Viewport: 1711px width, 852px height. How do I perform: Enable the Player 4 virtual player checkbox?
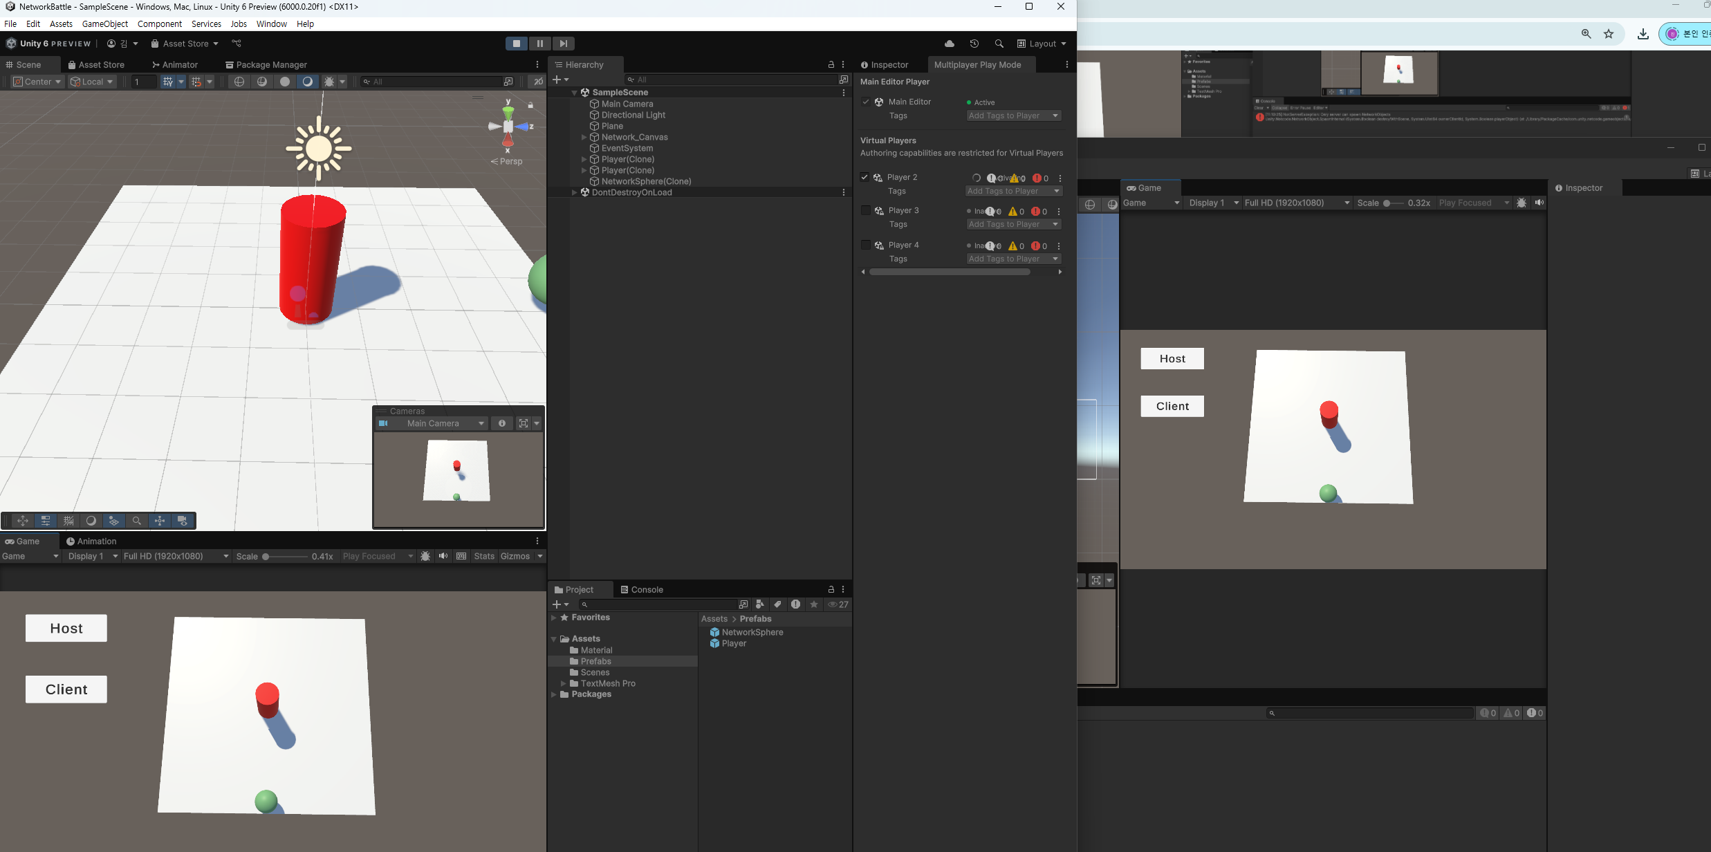tap(865, 245)
